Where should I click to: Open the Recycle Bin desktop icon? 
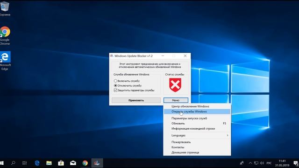[x=5, y=8]
